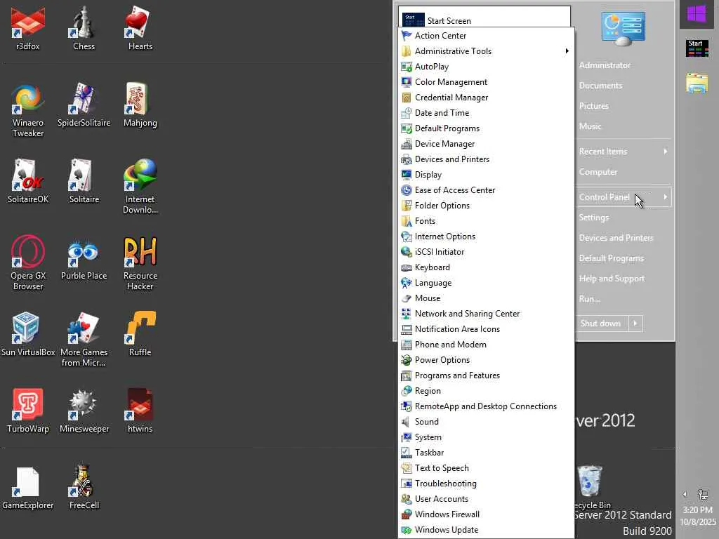
Task: Open the Documents link in Start menu
Action: [x=601, y=85]
